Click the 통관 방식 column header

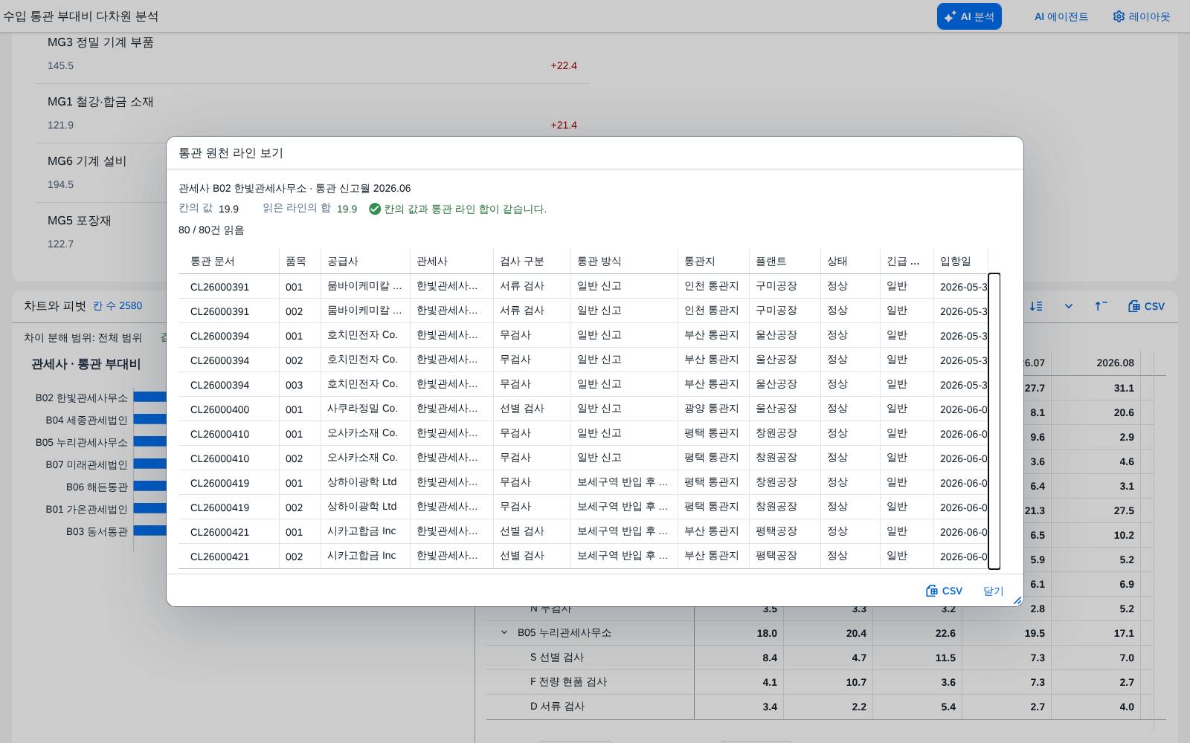(x=624, y=262)
